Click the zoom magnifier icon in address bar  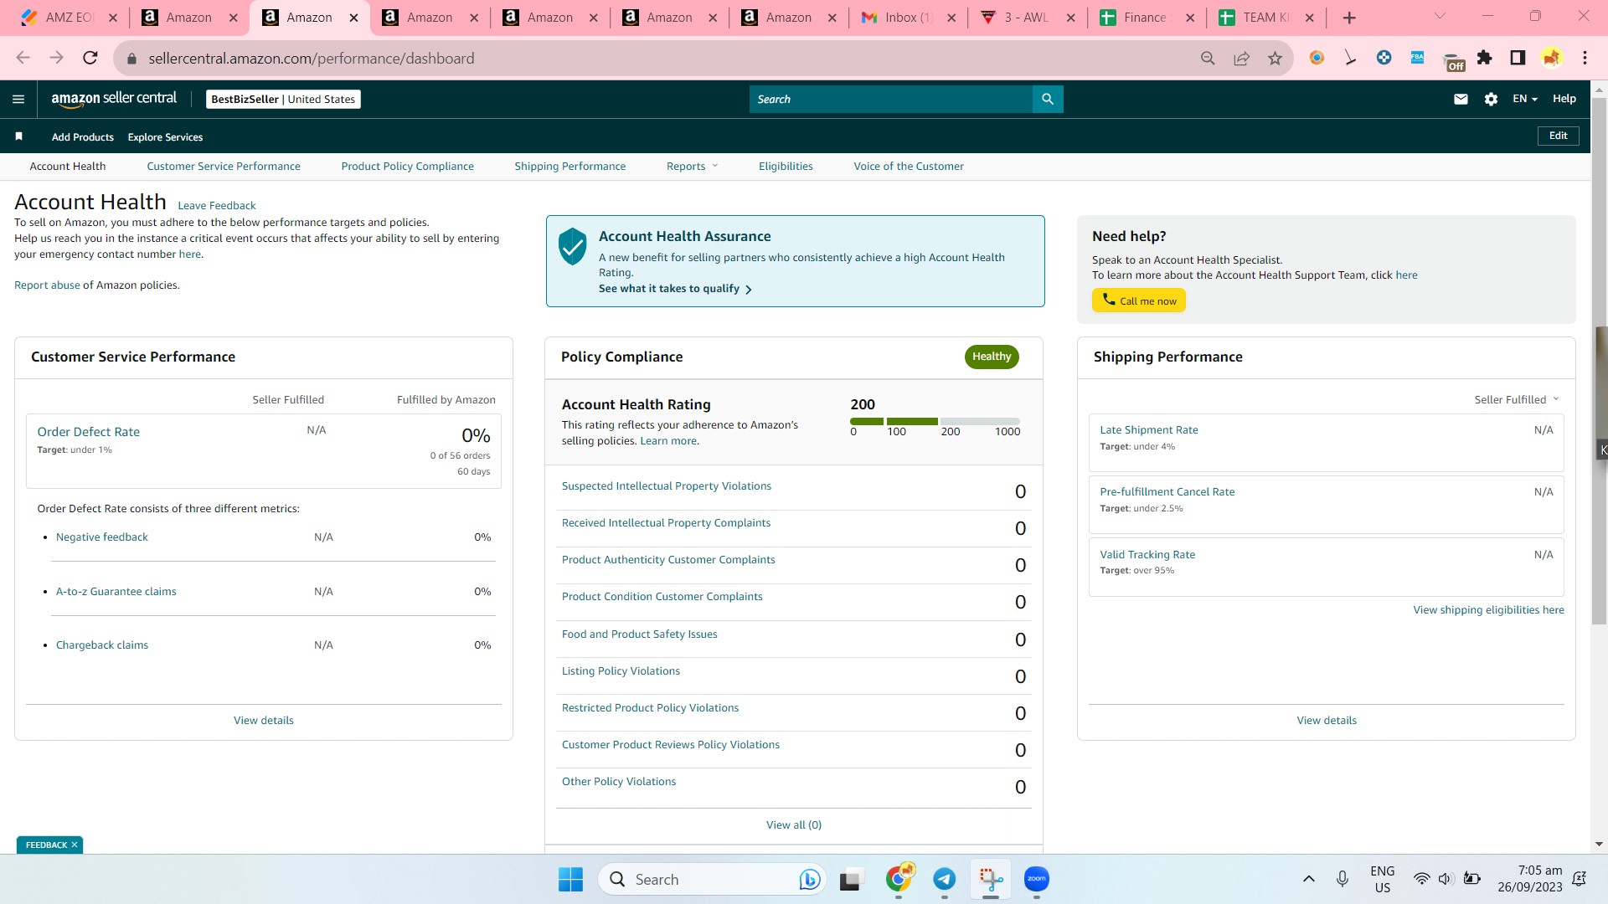click(1208, 58)
